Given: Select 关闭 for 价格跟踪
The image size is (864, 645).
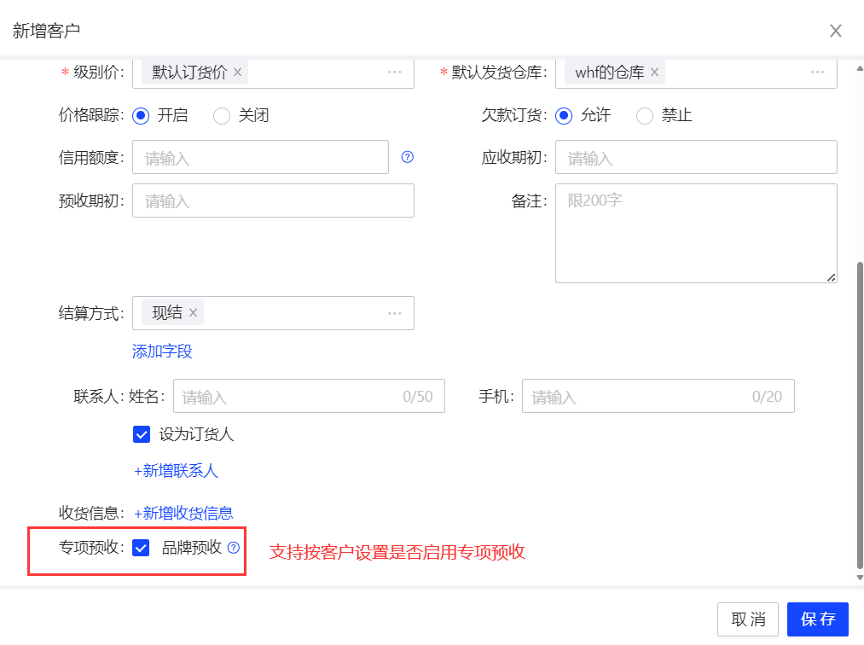Looking at the screenshot, I should [x=222, y=115].
